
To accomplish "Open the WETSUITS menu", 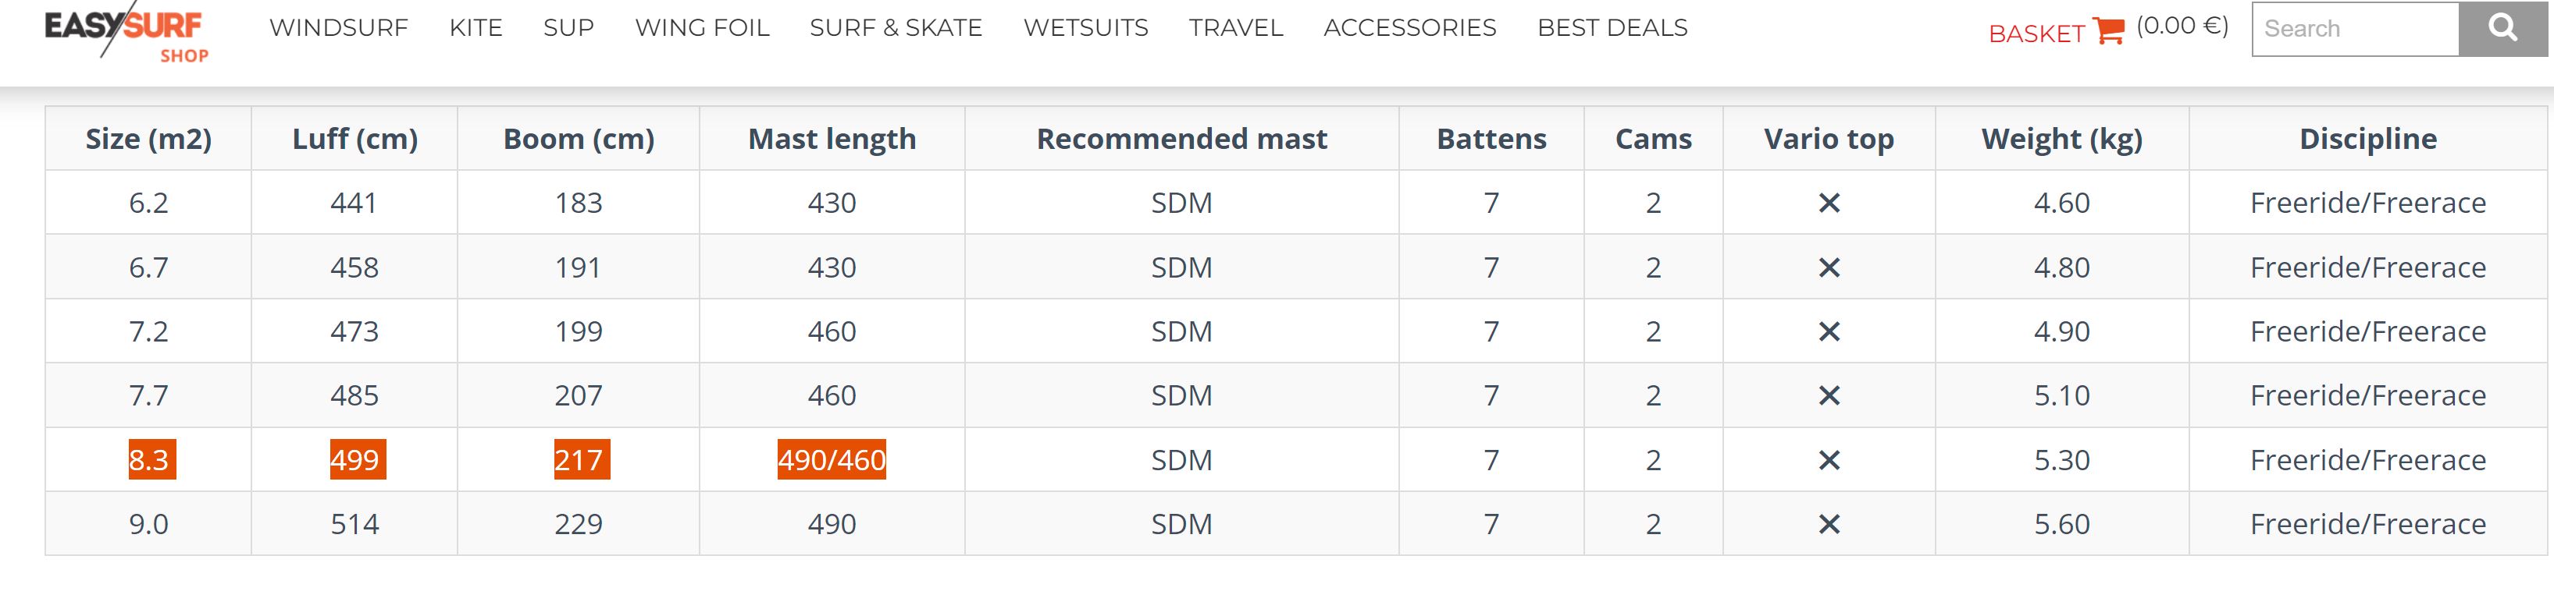I will tap(1085, 28).
